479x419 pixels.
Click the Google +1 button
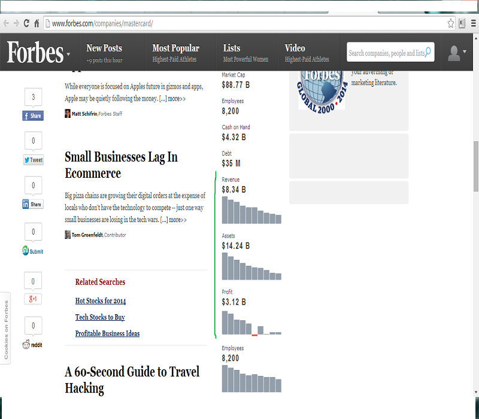33,298
